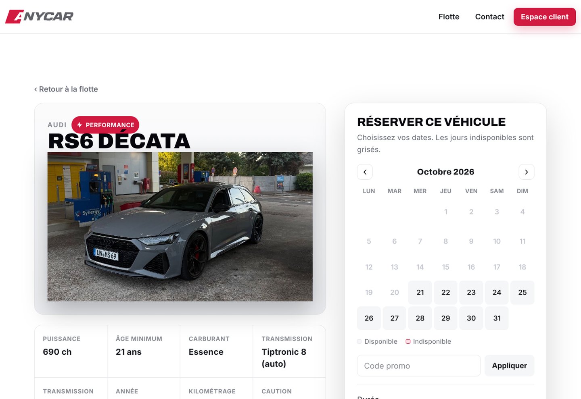Click greyed-out October 20
The width and height of the screenshot is (581, 399).
click(x=395, y=293)
